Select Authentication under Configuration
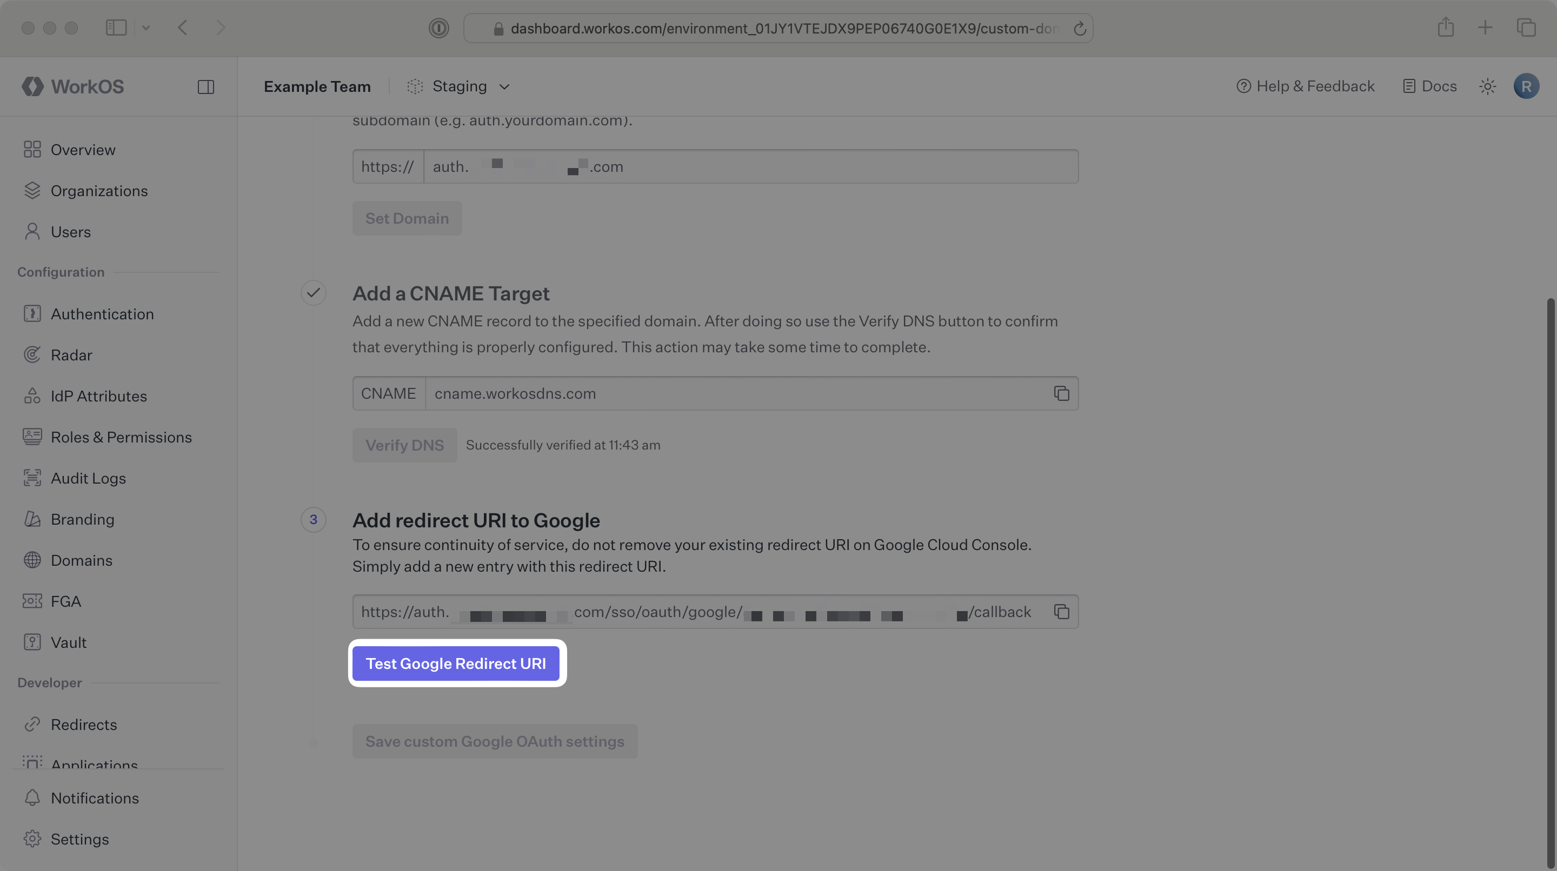1557x871 pixels. point(102,313)
